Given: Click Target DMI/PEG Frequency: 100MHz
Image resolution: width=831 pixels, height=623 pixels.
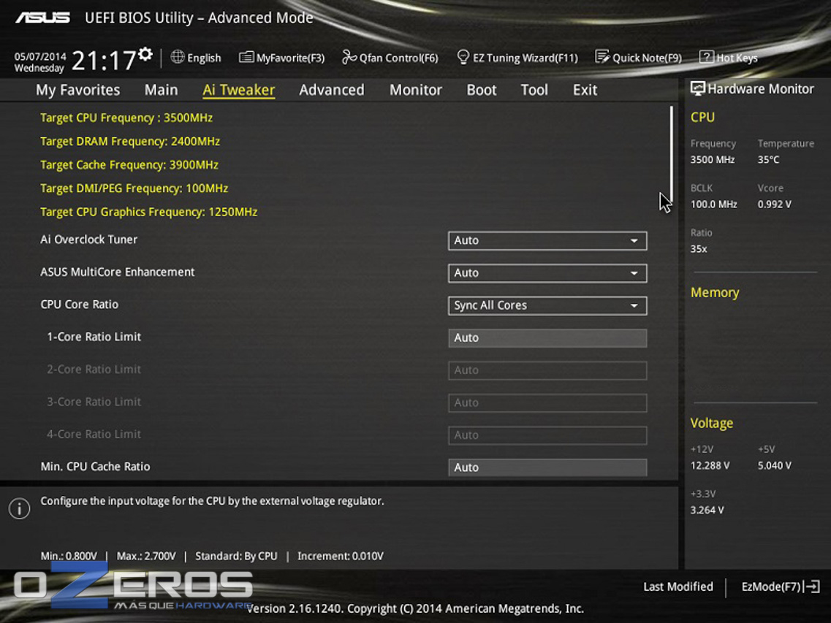Looking at the screenshot, I should pos(134,188).
